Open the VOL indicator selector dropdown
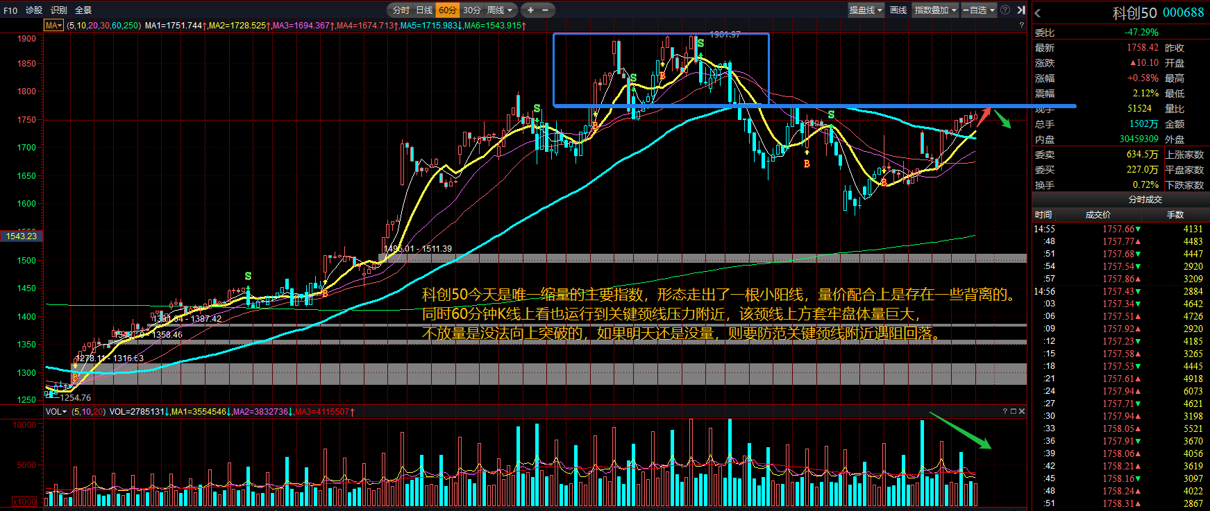Image resolution: width=1210 pixels, height=511 pixels. click(x=56, y=412)
